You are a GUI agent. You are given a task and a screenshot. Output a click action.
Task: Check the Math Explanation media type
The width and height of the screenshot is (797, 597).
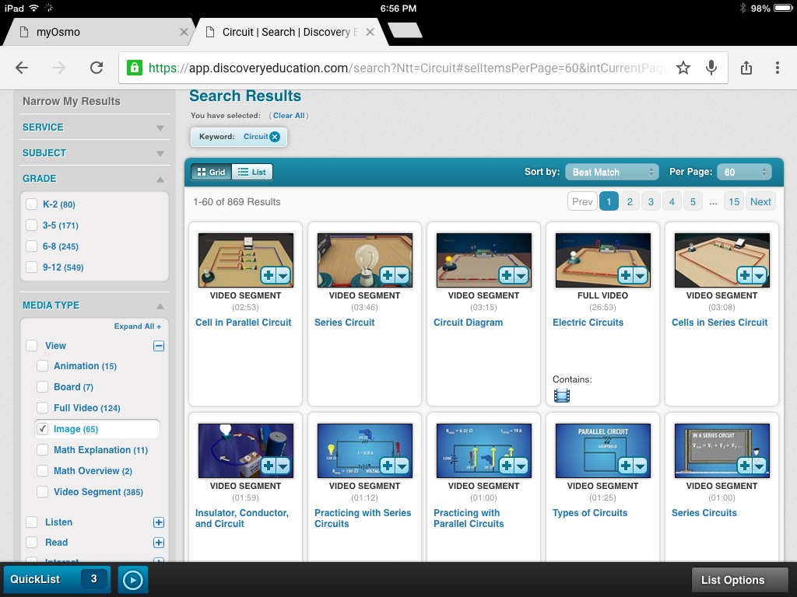[43, 450]
